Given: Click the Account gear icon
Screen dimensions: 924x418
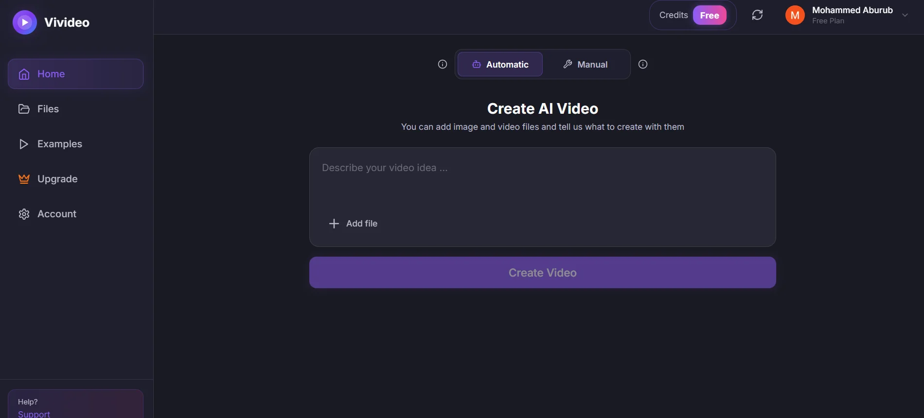Looking at the screenshot, I should [24, 214].
